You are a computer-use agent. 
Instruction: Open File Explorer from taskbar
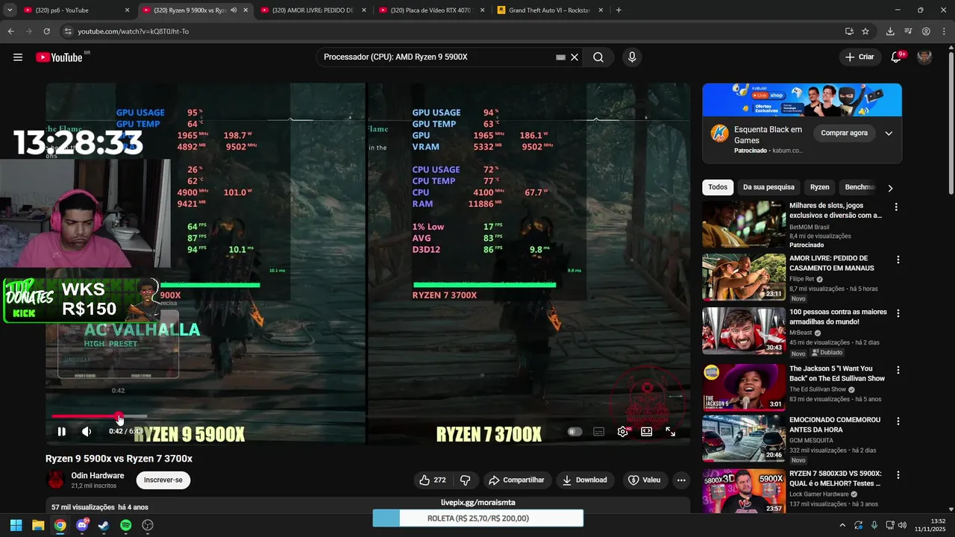pos(38,525)
